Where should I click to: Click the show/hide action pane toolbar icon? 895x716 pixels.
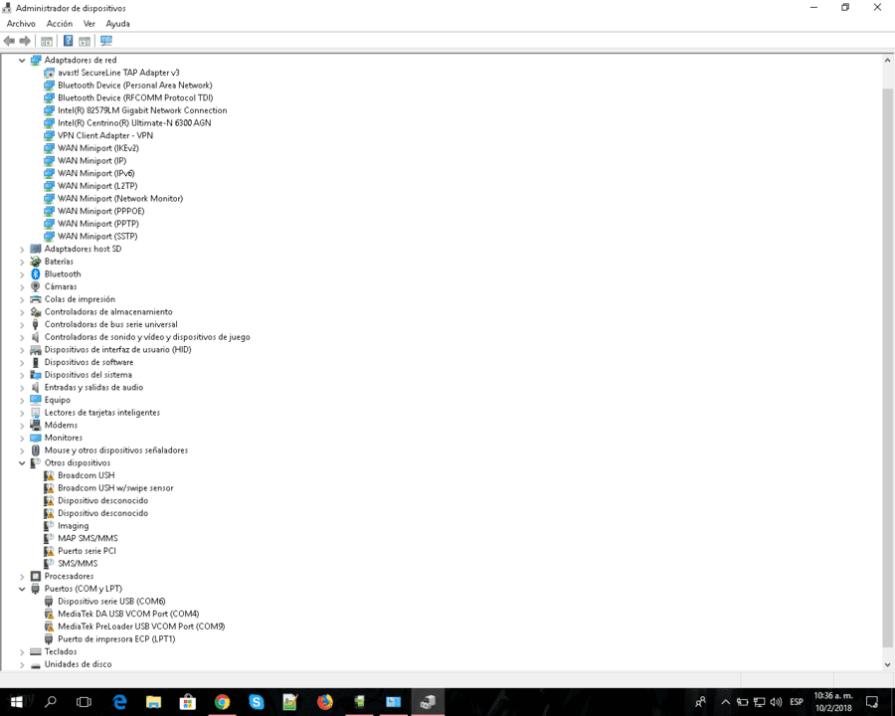pos(85,41)
